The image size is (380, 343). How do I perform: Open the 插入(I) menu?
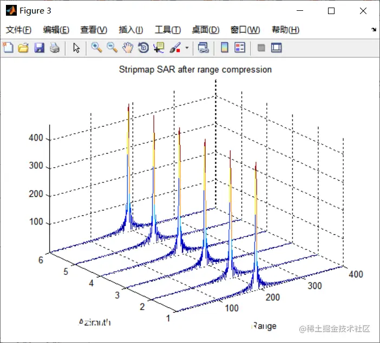(x=131, y=30)
